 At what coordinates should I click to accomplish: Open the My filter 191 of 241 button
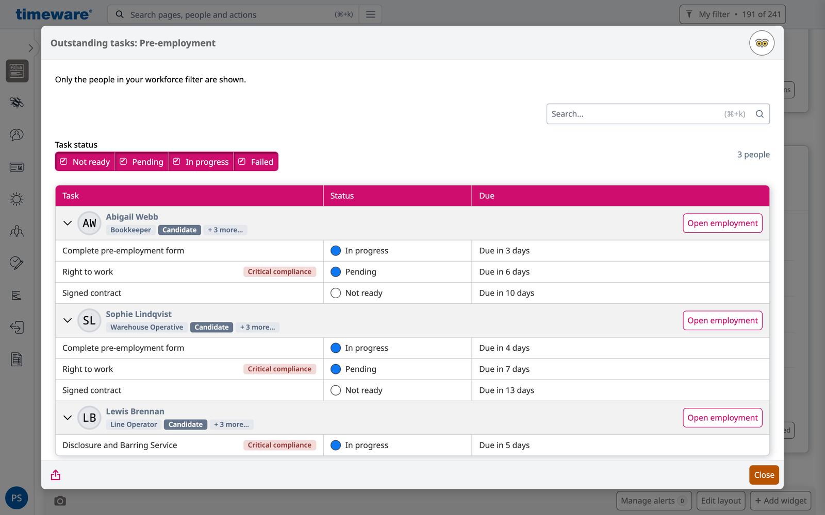click(x=733, y=14)
